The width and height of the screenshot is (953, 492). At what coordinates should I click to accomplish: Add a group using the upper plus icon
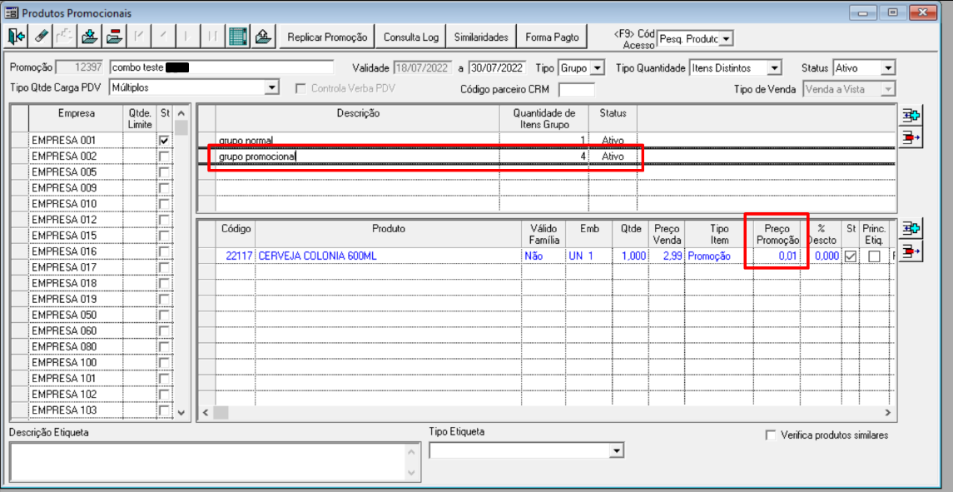coord(911,116)
